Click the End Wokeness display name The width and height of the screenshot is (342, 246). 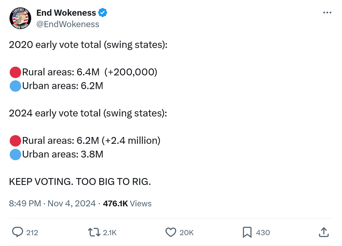click(66, 13)
